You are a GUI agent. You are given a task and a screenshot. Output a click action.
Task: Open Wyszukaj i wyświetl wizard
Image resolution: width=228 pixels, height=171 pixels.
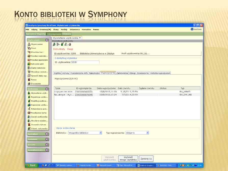38,72
